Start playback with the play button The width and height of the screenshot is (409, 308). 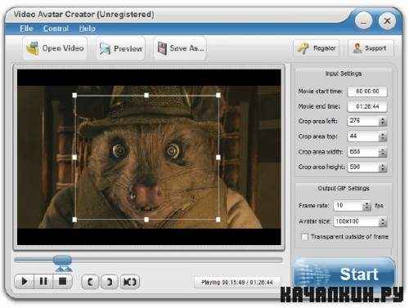point(25,281)
